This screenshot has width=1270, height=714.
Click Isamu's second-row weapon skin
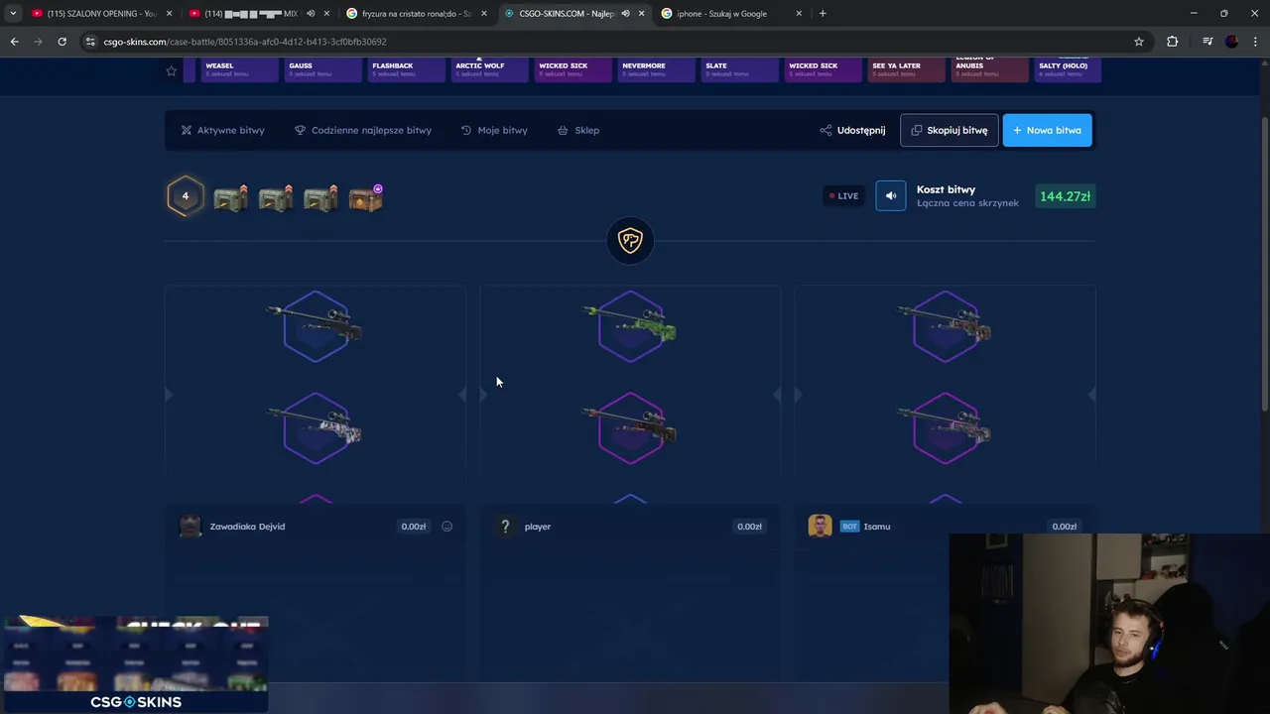[x=945, y=428]
